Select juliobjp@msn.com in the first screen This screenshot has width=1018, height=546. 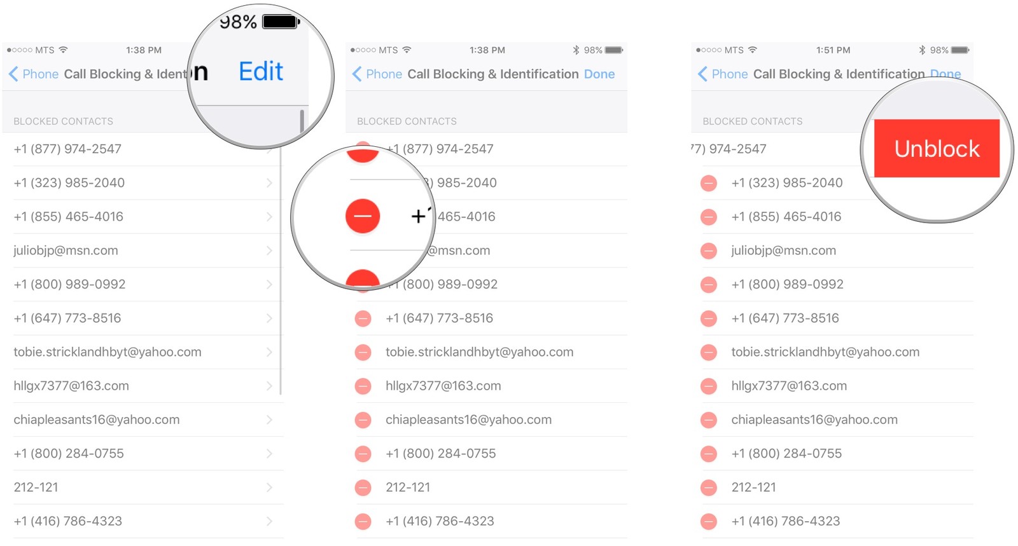point(66,250)
